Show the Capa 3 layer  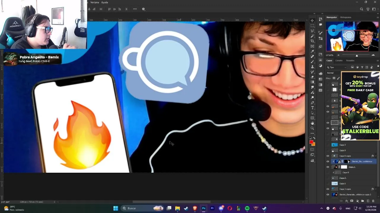[328, 145]
